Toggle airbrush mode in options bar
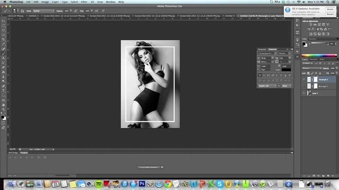339x190 pixels. point(96,11)
